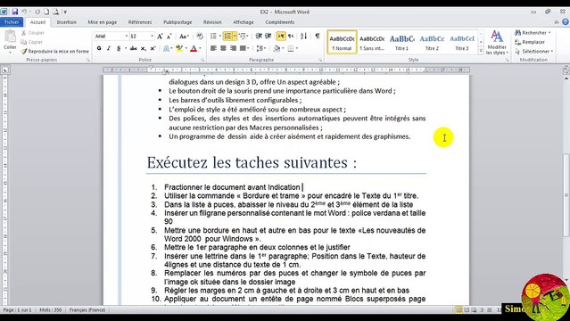Expand the styles gallery with the More arrow
The width and height of the screenshot is (570, 321).
tap(481, 51)
